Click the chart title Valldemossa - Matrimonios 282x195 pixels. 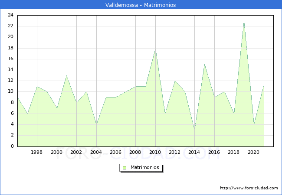[141, 5]
